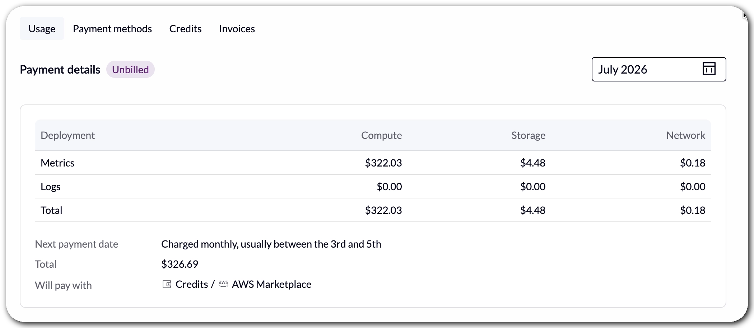
Task: Click the Unbilled status badge
Action: [x=130, y=69]
